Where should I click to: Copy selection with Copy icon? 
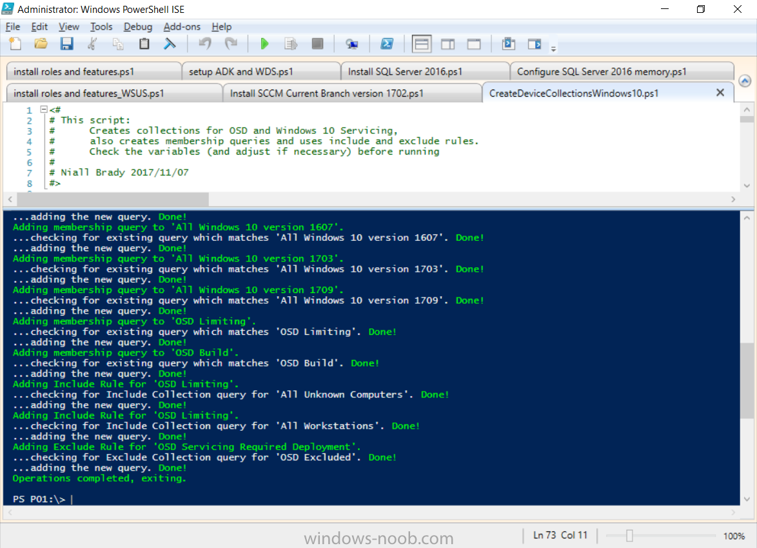coord(118,44)
